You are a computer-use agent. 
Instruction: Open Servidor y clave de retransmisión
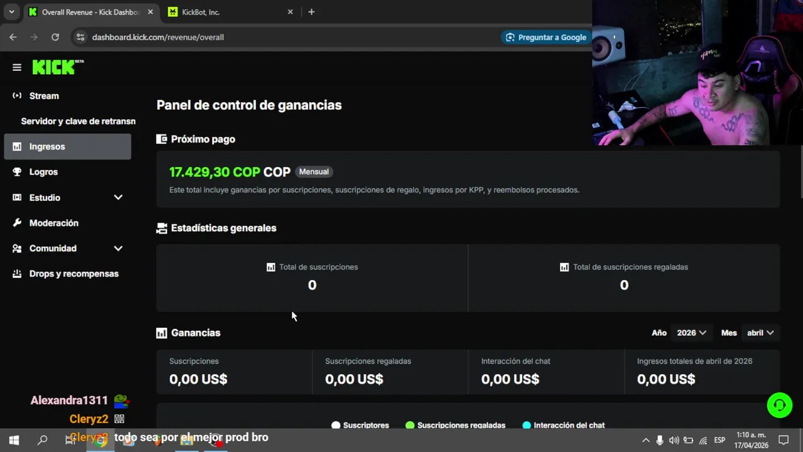point(78,121)
